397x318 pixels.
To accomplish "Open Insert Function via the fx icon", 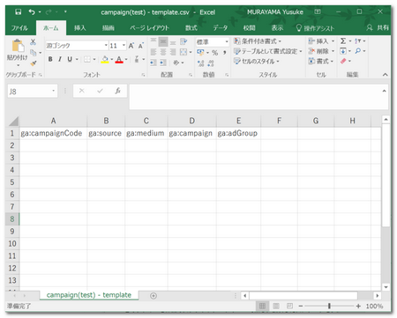I will point(117,91).
